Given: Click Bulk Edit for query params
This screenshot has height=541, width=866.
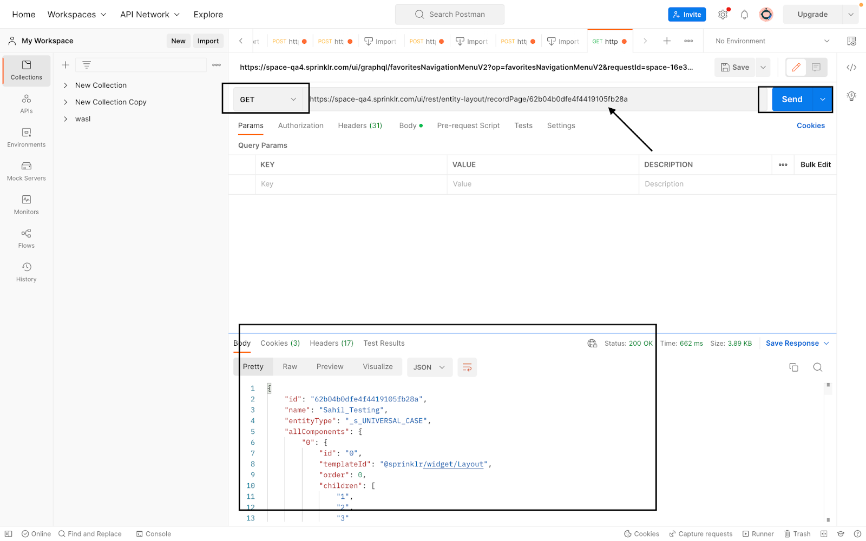Looking at the screenshot, I should pyautogui.click(x=815, y=165).
